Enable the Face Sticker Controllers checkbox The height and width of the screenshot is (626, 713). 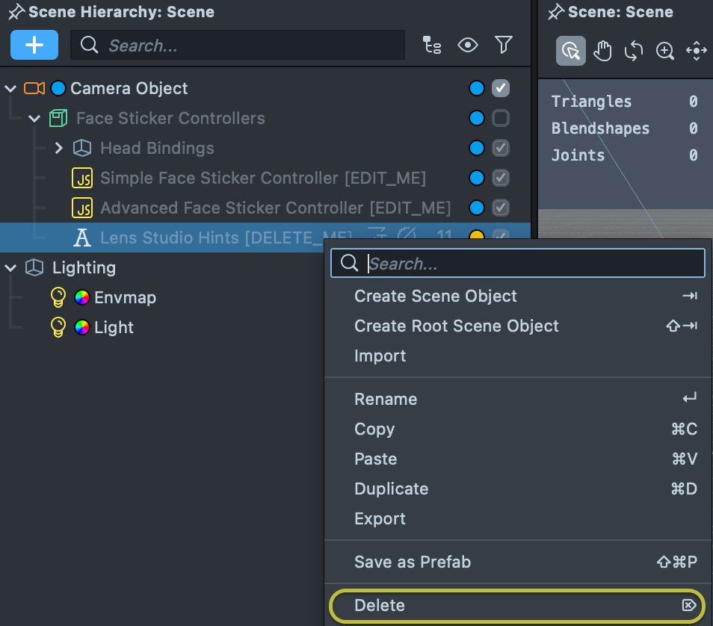tap(501, 118)
